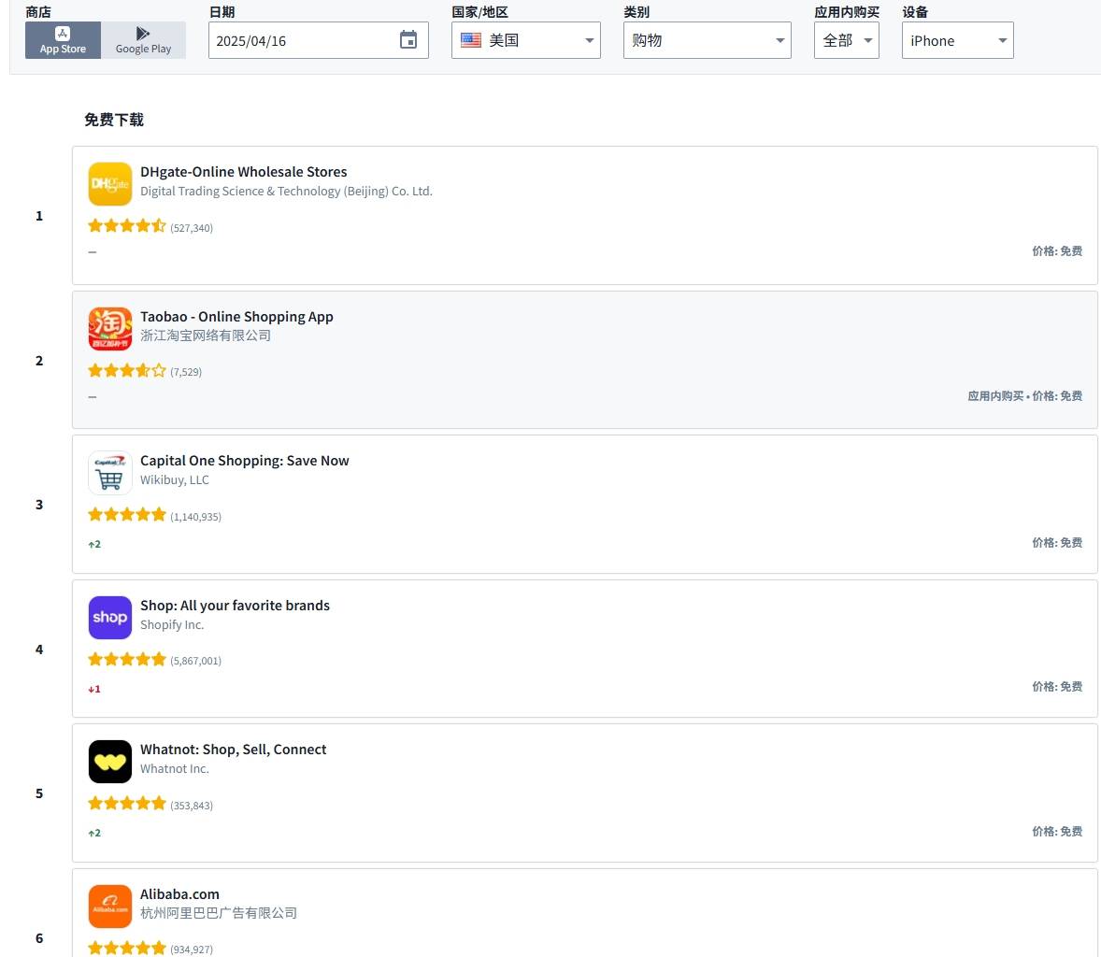
Task: Click the Whatnot app icon
Action: [x=110, y=761]
